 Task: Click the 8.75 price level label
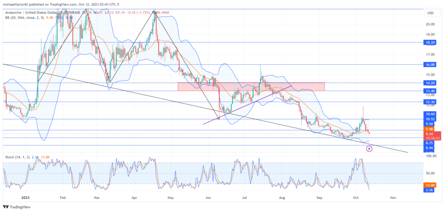(431, 144)
